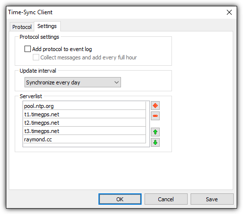The width and height of the screenshot is (243, 214).
Task: Move server up with green arrow
Action: 155,132
